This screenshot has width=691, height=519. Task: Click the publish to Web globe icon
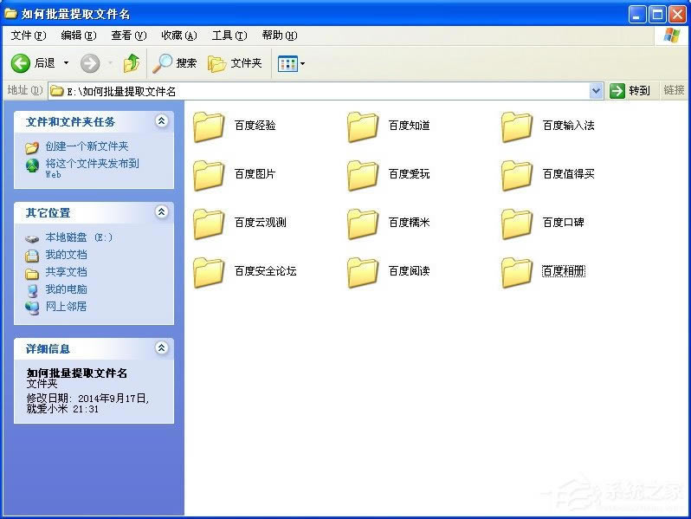point(32,165)
